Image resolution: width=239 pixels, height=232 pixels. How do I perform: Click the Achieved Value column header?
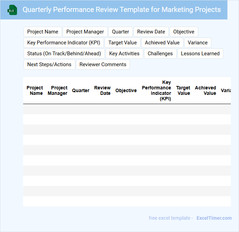pos(205,90)
